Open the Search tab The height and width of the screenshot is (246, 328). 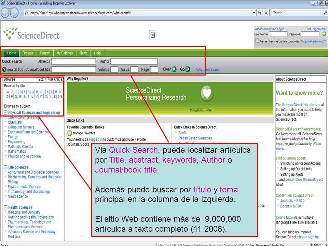[x=45, y=53]
